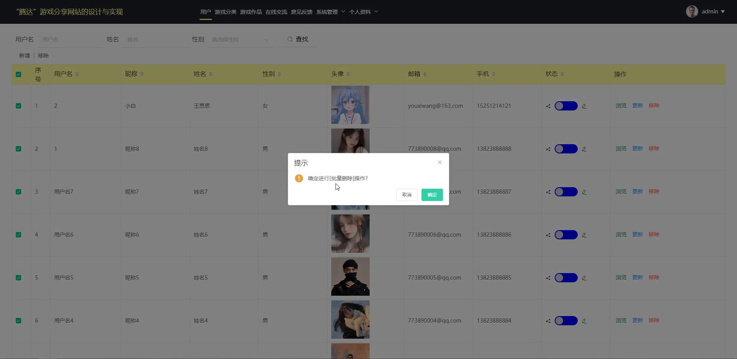The image size is (737, 359).
Task: Click the 新增 link
Action: click(x=25, y=56)
